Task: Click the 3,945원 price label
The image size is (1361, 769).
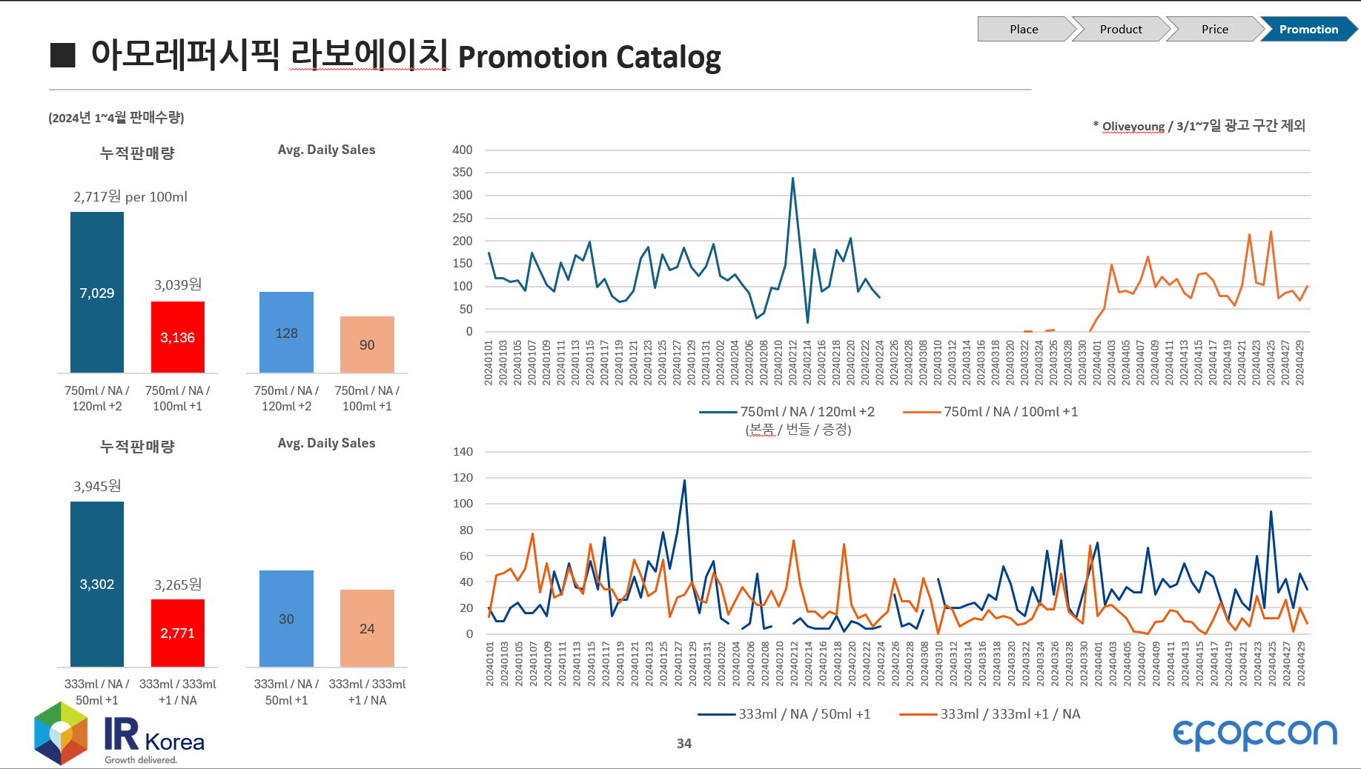Action: (x=97, y=486)
